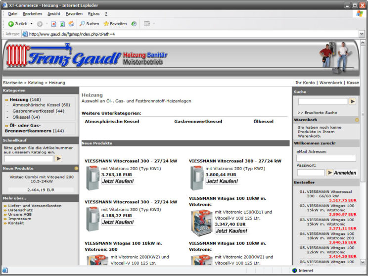Screen dimensions: 368x276
Task: Open the Erweiterte Suche link
Action: (318, 113)
